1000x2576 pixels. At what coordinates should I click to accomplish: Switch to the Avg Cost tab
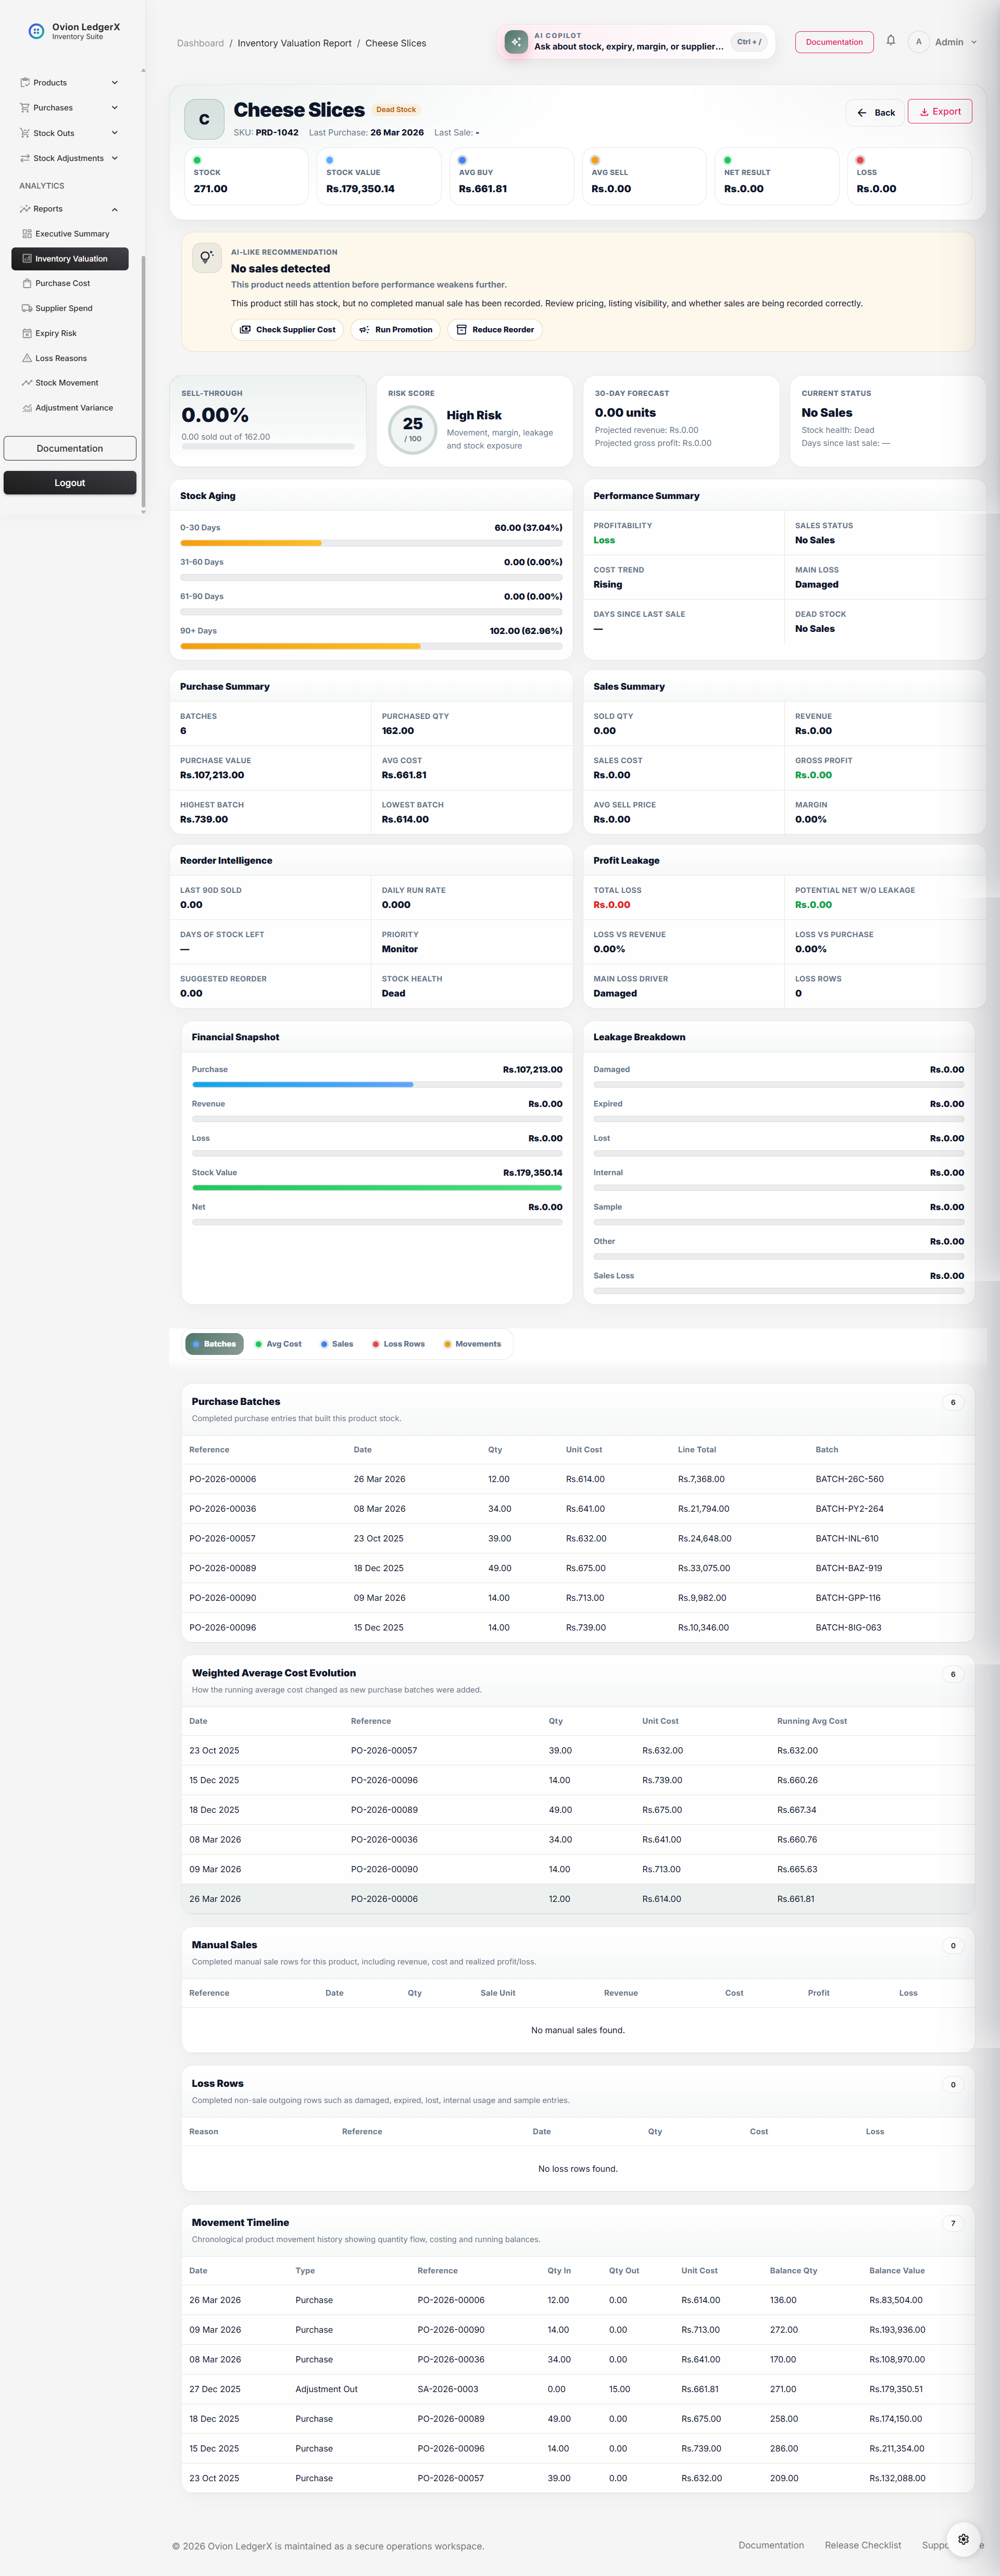[x=279, y=1344]
